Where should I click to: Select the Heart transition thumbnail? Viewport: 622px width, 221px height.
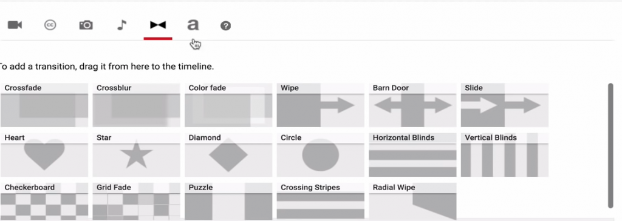(44, 155)
